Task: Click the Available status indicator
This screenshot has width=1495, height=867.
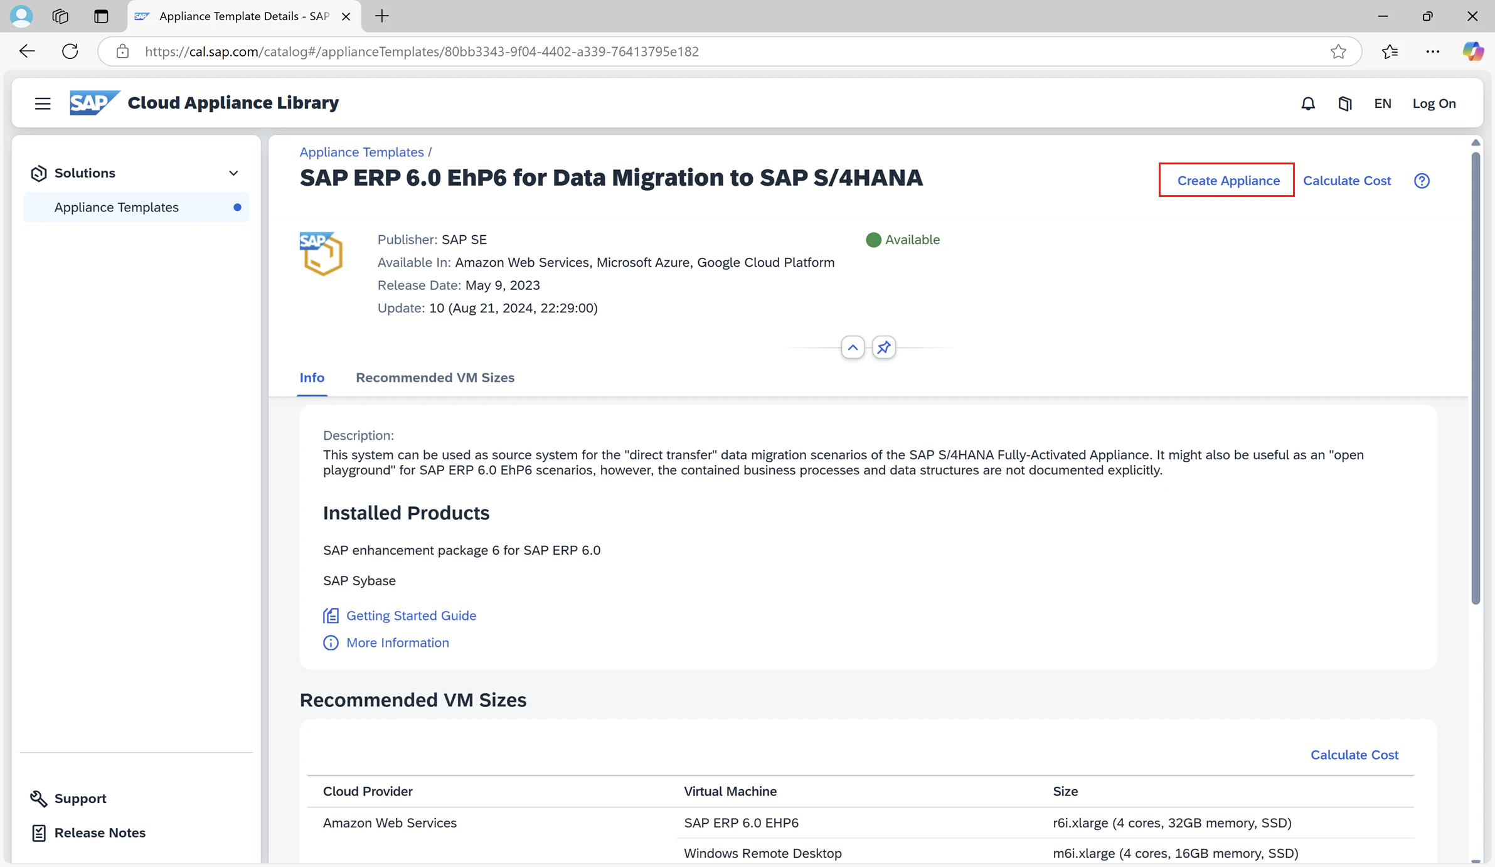Action: (x=903, y=240)
